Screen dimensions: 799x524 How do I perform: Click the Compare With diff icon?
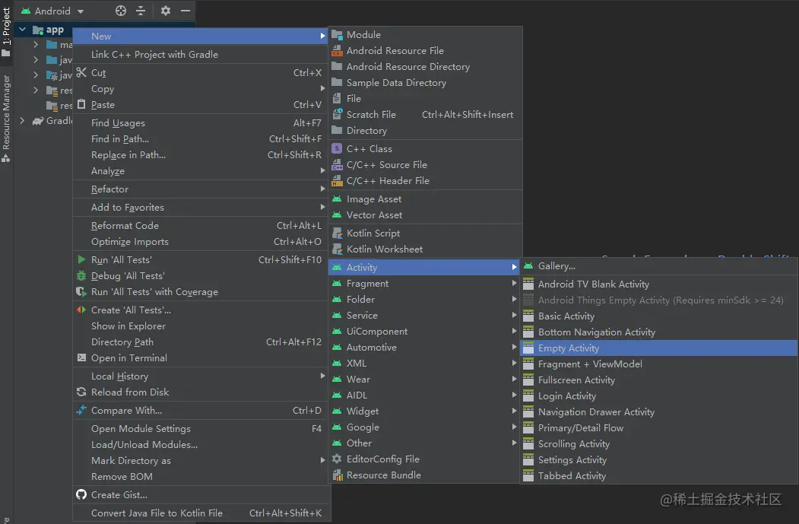pos(81,411)
